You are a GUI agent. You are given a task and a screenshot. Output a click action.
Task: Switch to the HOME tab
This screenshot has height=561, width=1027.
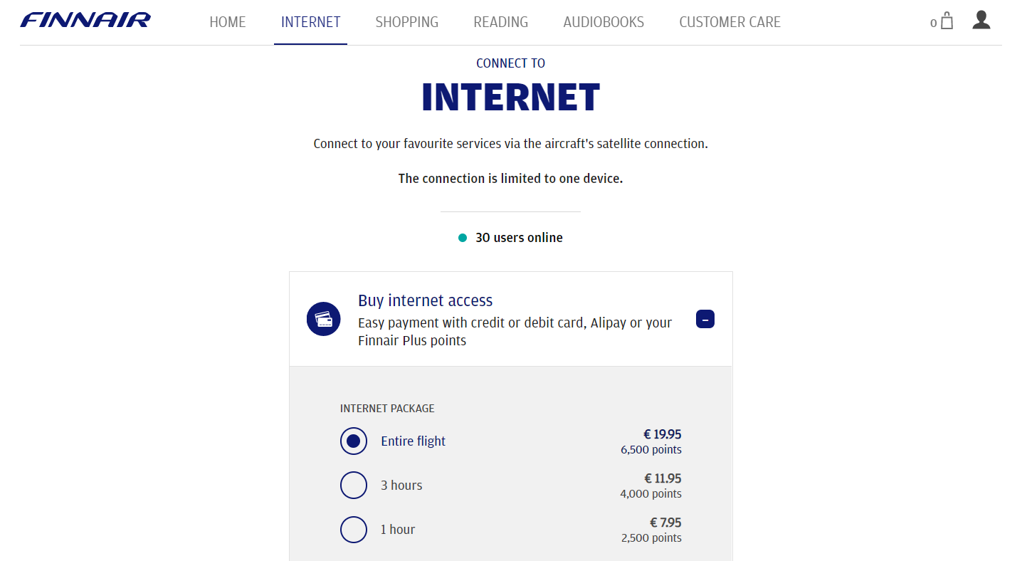point(228,22)
